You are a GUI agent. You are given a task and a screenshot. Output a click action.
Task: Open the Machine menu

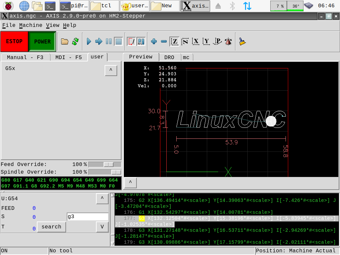pyautogui.click(x=31, y=25)
